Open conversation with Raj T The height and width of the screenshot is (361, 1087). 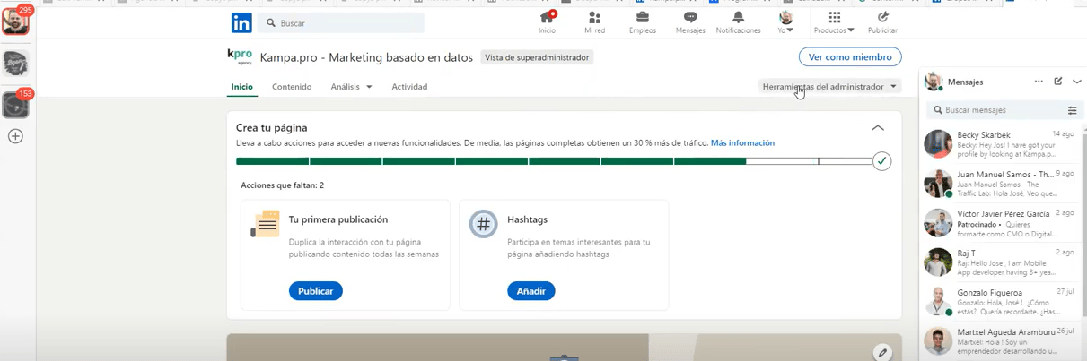pos(1001,262)
